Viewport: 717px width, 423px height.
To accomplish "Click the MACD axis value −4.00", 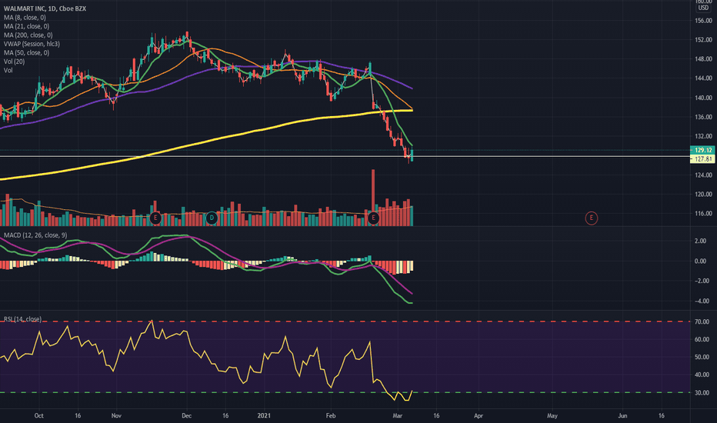I will pos(700,301).
